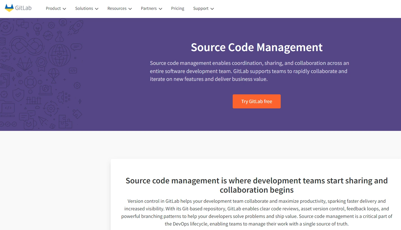Click the hero description paragraph
The width and height of the screenshot is (401, 230).
(x=250, y=71)
